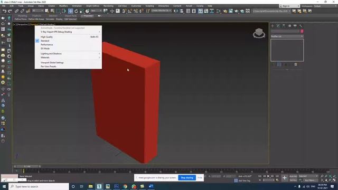Click the time slider handle

(27, 167)
